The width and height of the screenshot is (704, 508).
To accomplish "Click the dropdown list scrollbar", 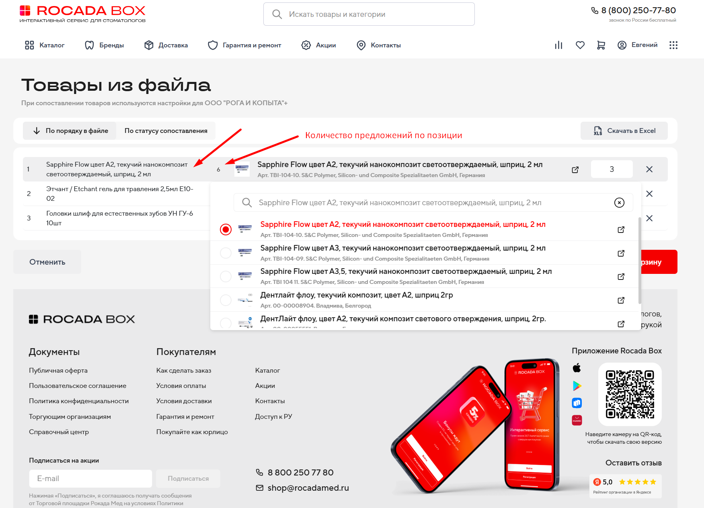I will 639,260.
